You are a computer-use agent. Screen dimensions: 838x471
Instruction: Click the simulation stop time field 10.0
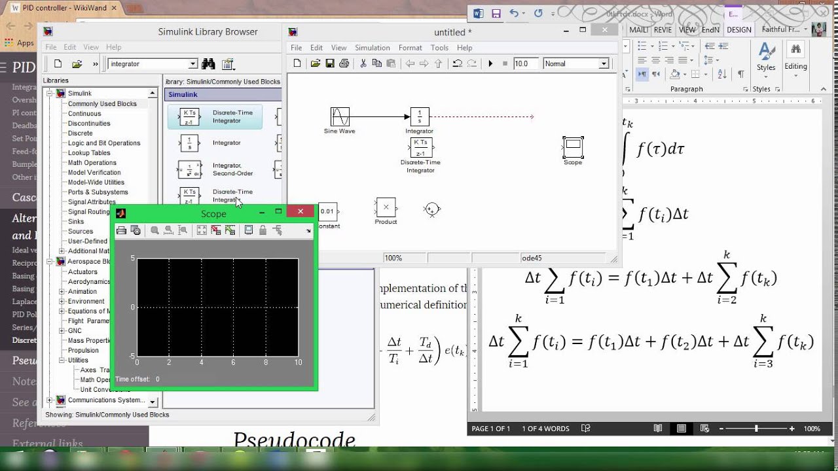pyautogui.click(x=526, y=63)
